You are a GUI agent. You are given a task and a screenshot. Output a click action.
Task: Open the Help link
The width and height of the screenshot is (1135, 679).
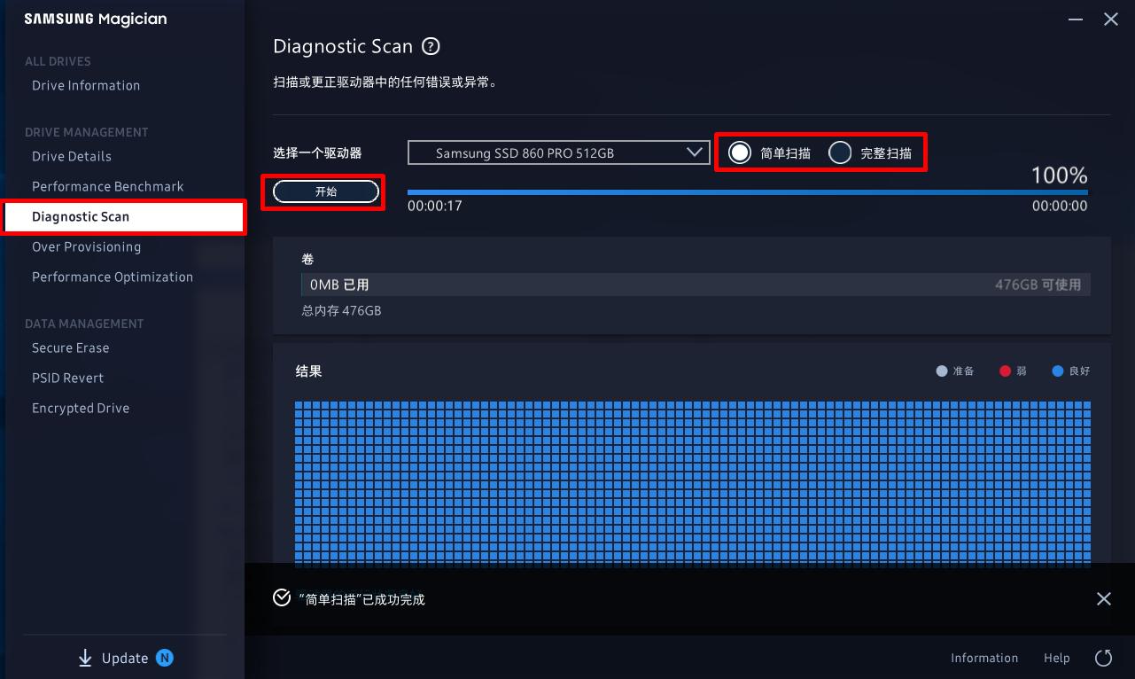tap(1057, 658)
